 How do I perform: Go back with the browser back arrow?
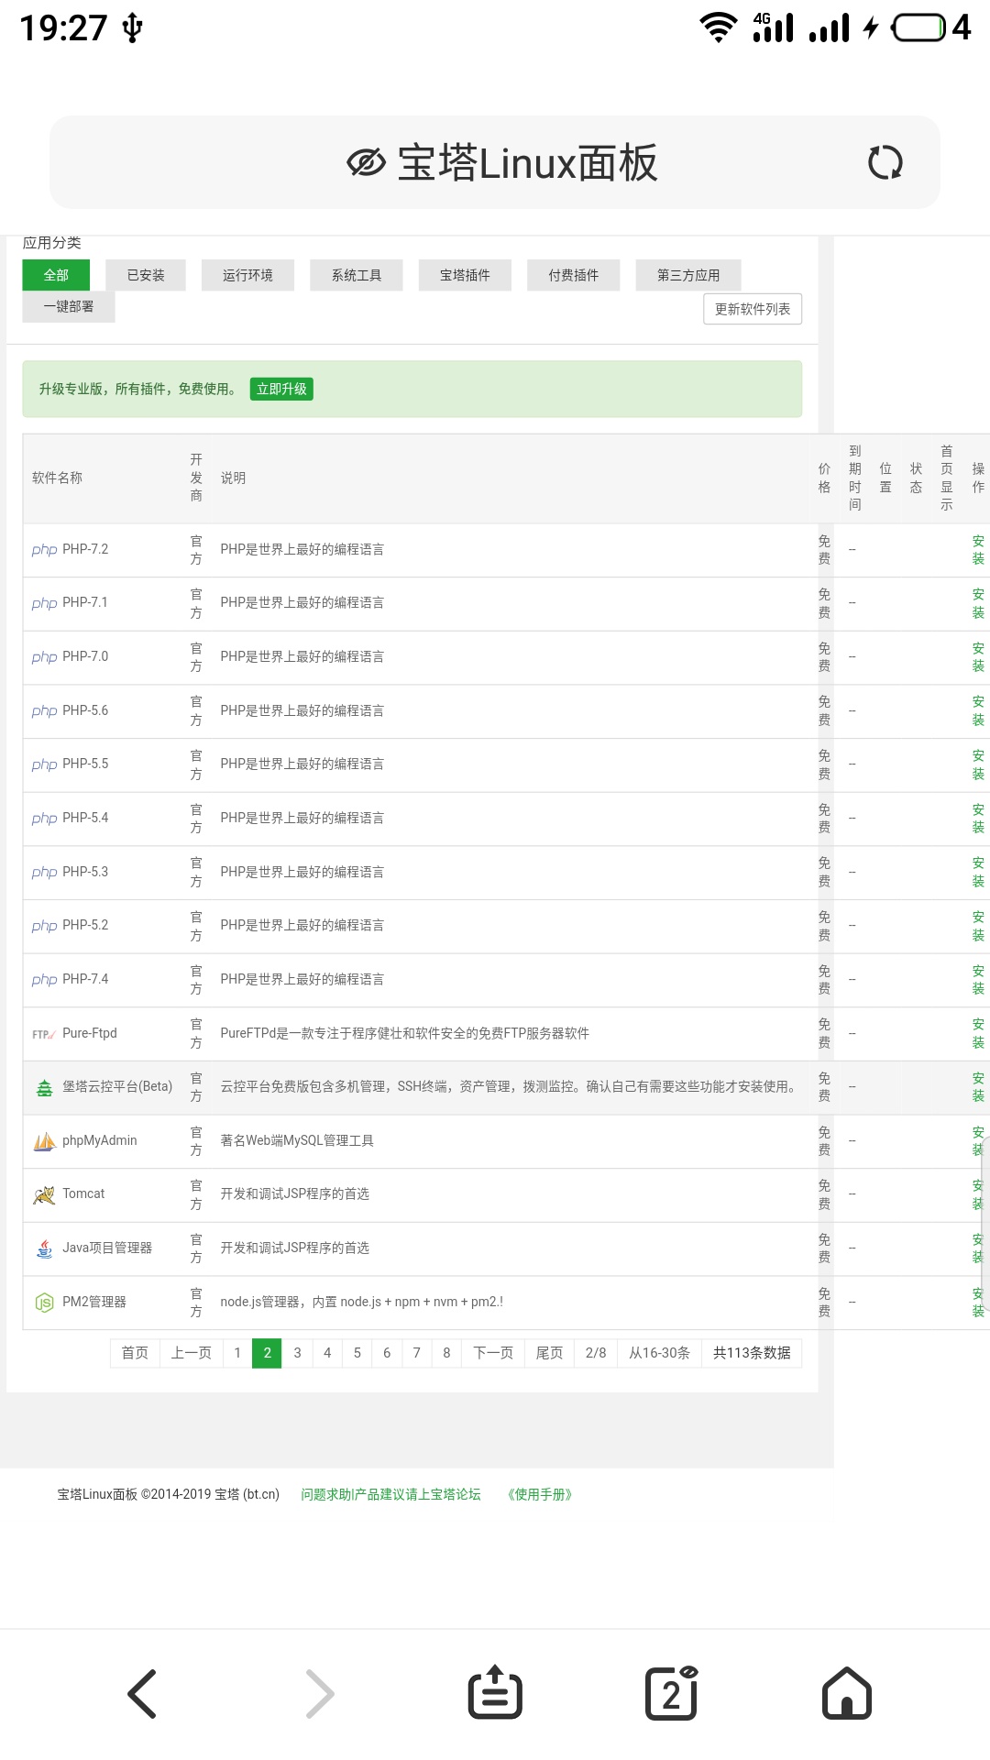(142, 1693)
